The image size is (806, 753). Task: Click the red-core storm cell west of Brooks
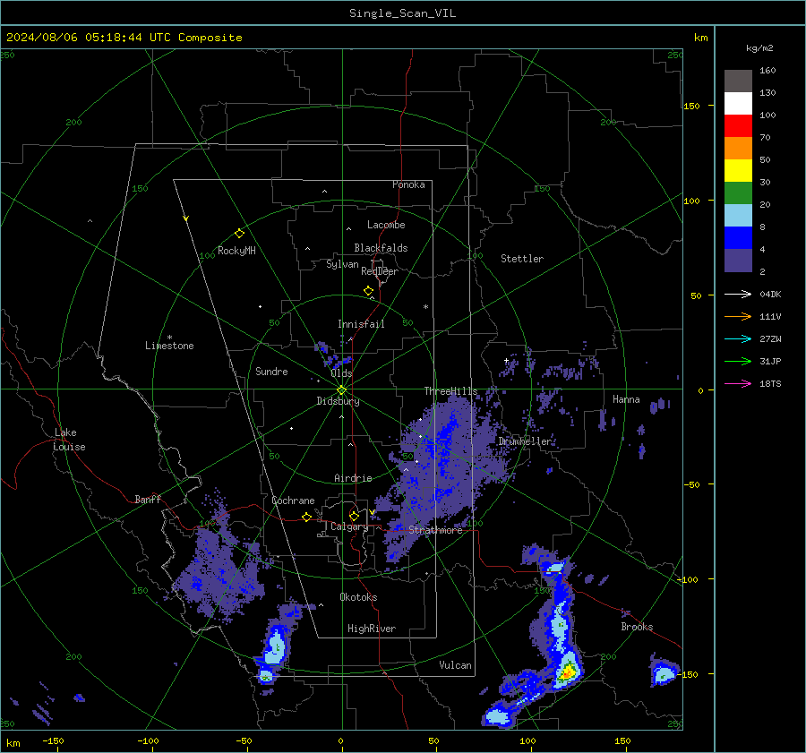(567, 672)
